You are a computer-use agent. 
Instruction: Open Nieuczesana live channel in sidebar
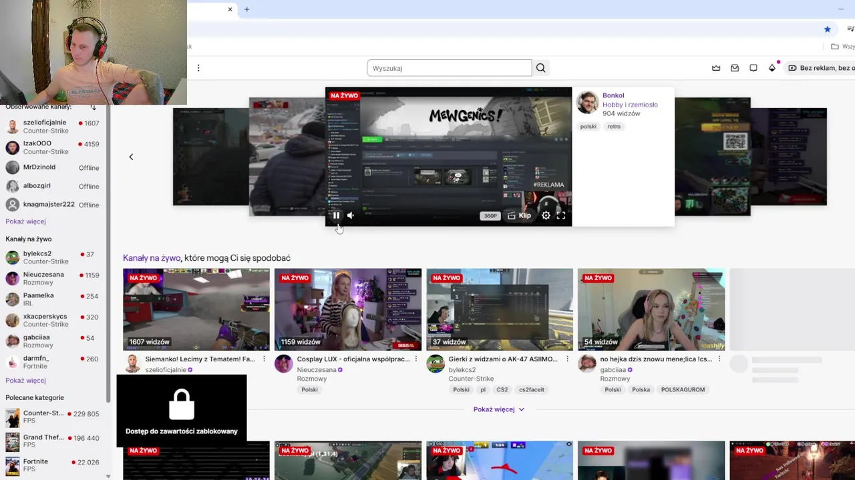tap(53, 278)
